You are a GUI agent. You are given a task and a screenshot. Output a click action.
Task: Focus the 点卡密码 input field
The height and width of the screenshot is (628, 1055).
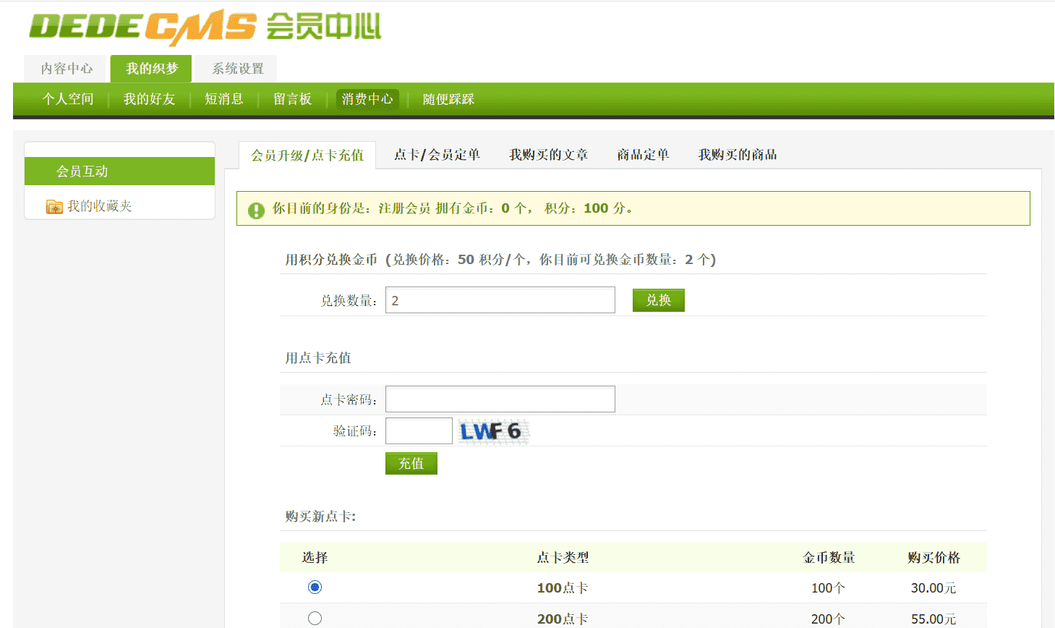500,399
